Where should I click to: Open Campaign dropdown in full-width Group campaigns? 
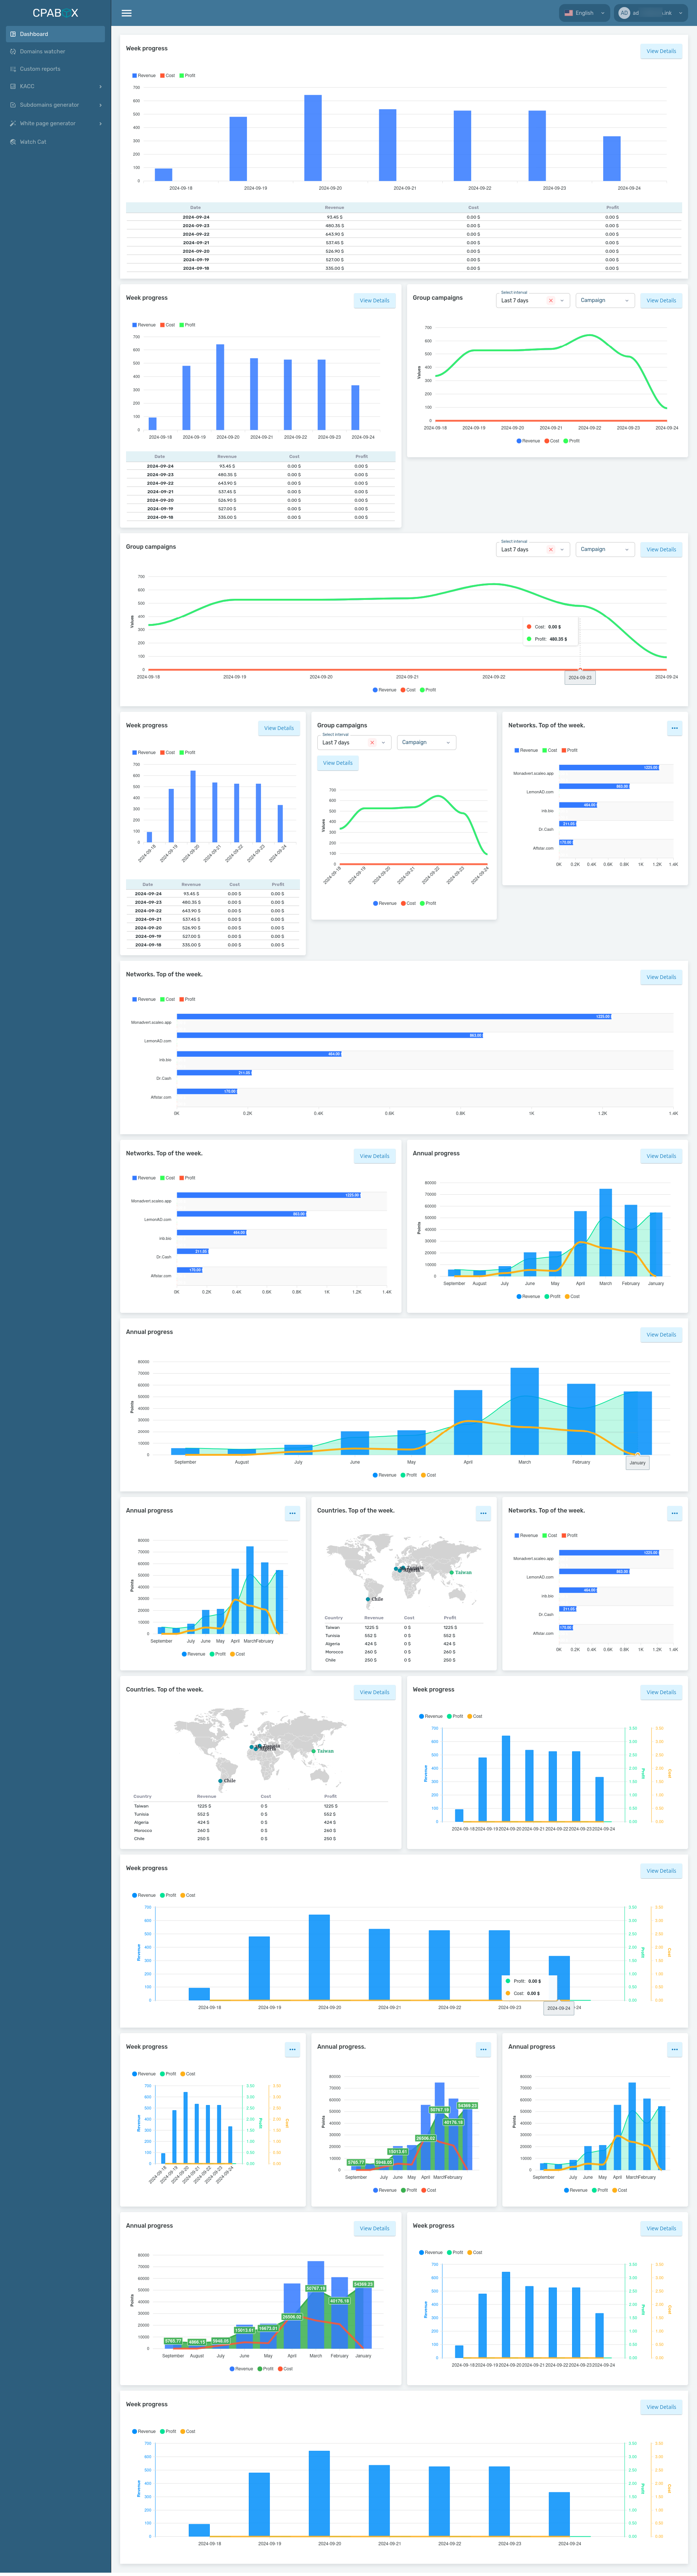605,549
